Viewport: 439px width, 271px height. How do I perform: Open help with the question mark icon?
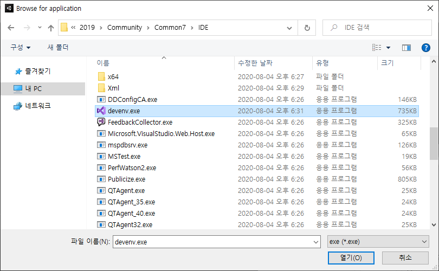(x=426, y=48)
